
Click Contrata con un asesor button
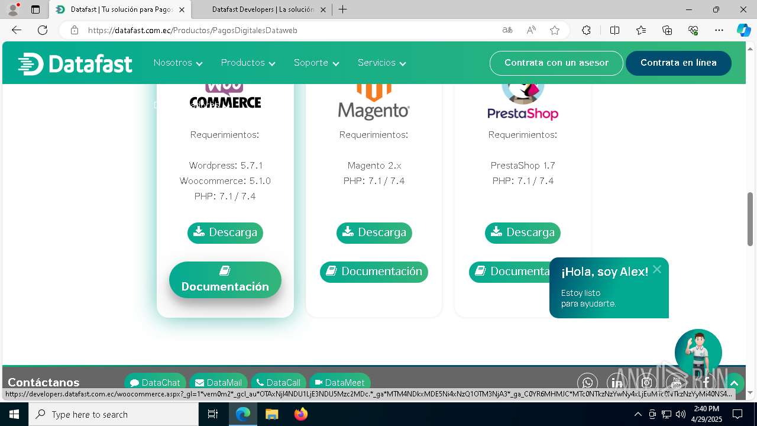557,63
